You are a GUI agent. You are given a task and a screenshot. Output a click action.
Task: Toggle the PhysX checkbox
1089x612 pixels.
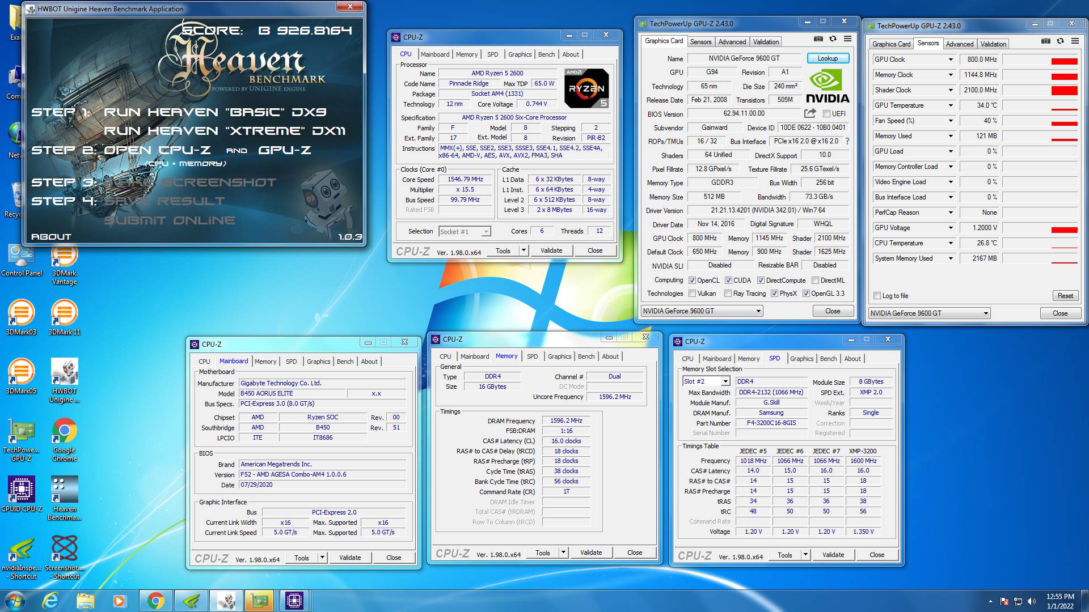click(x=774, y=294)
